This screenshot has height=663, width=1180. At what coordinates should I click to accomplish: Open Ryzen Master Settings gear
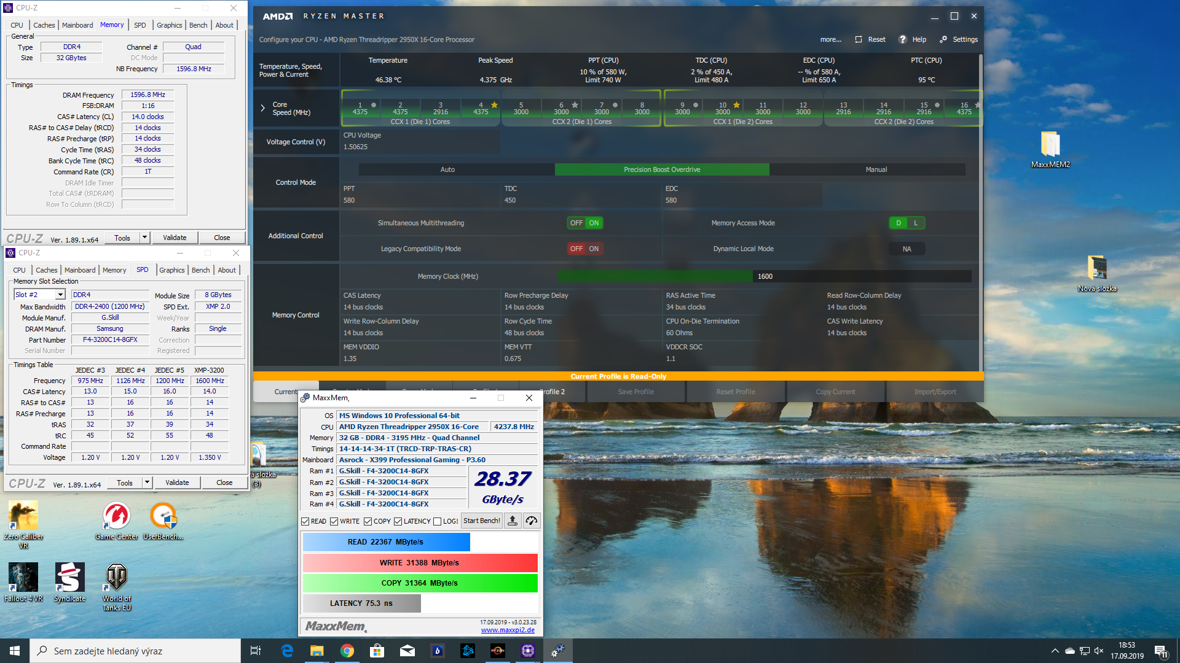[x=944, y=39]
